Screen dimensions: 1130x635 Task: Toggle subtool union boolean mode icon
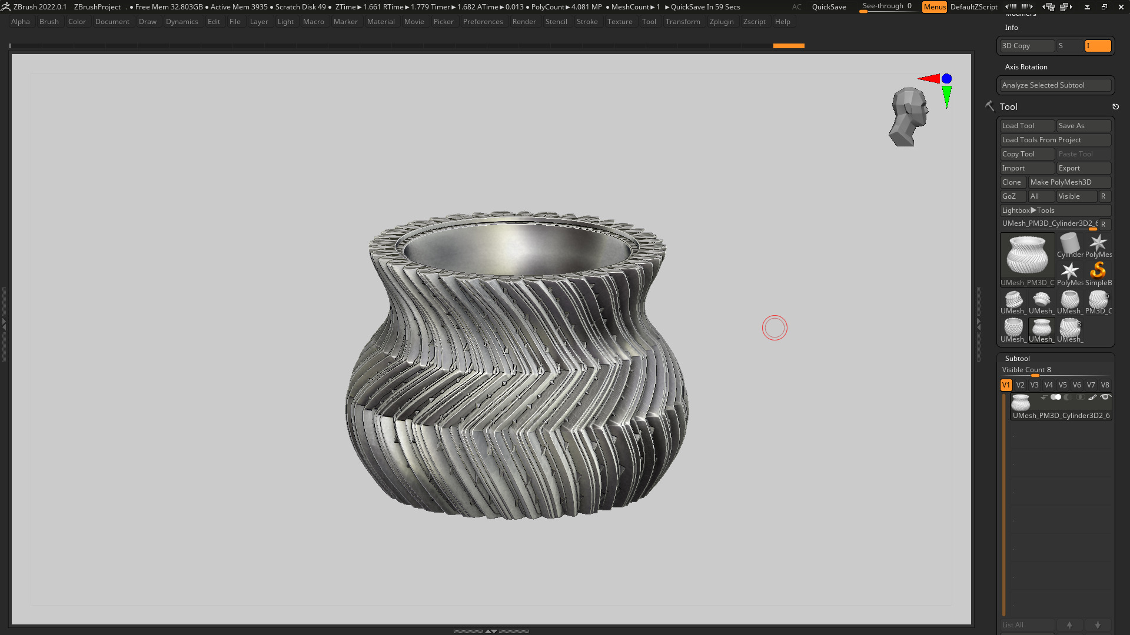(1056, 397)
